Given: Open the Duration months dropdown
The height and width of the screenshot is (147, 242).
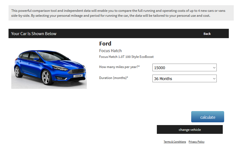Looking at the screenshot, I should tap(184, 78).
